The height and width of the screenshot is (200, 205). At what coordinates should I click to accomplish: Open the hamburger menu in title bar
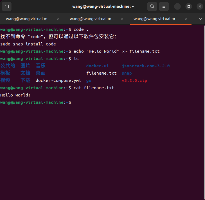click(164, 6)
